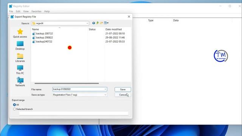Select the file name backup240722
The height and width of the screenshot is (136, 242).
(x=44, y=42)
